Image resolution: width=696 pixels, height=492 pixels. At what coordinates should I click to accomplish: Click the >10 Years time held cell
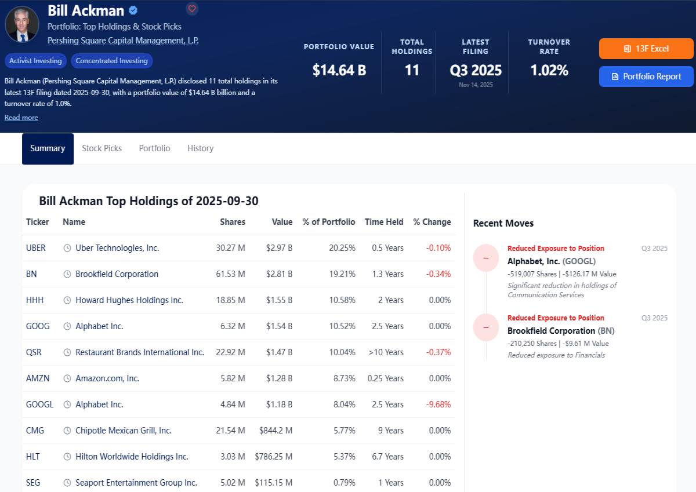[x=386, y=352]
